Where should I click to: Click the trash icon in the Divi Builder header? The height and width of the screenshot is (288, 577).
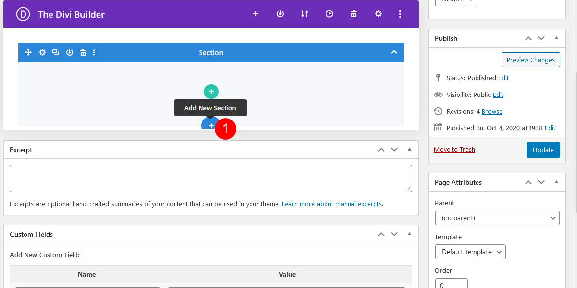coord(353,14)
